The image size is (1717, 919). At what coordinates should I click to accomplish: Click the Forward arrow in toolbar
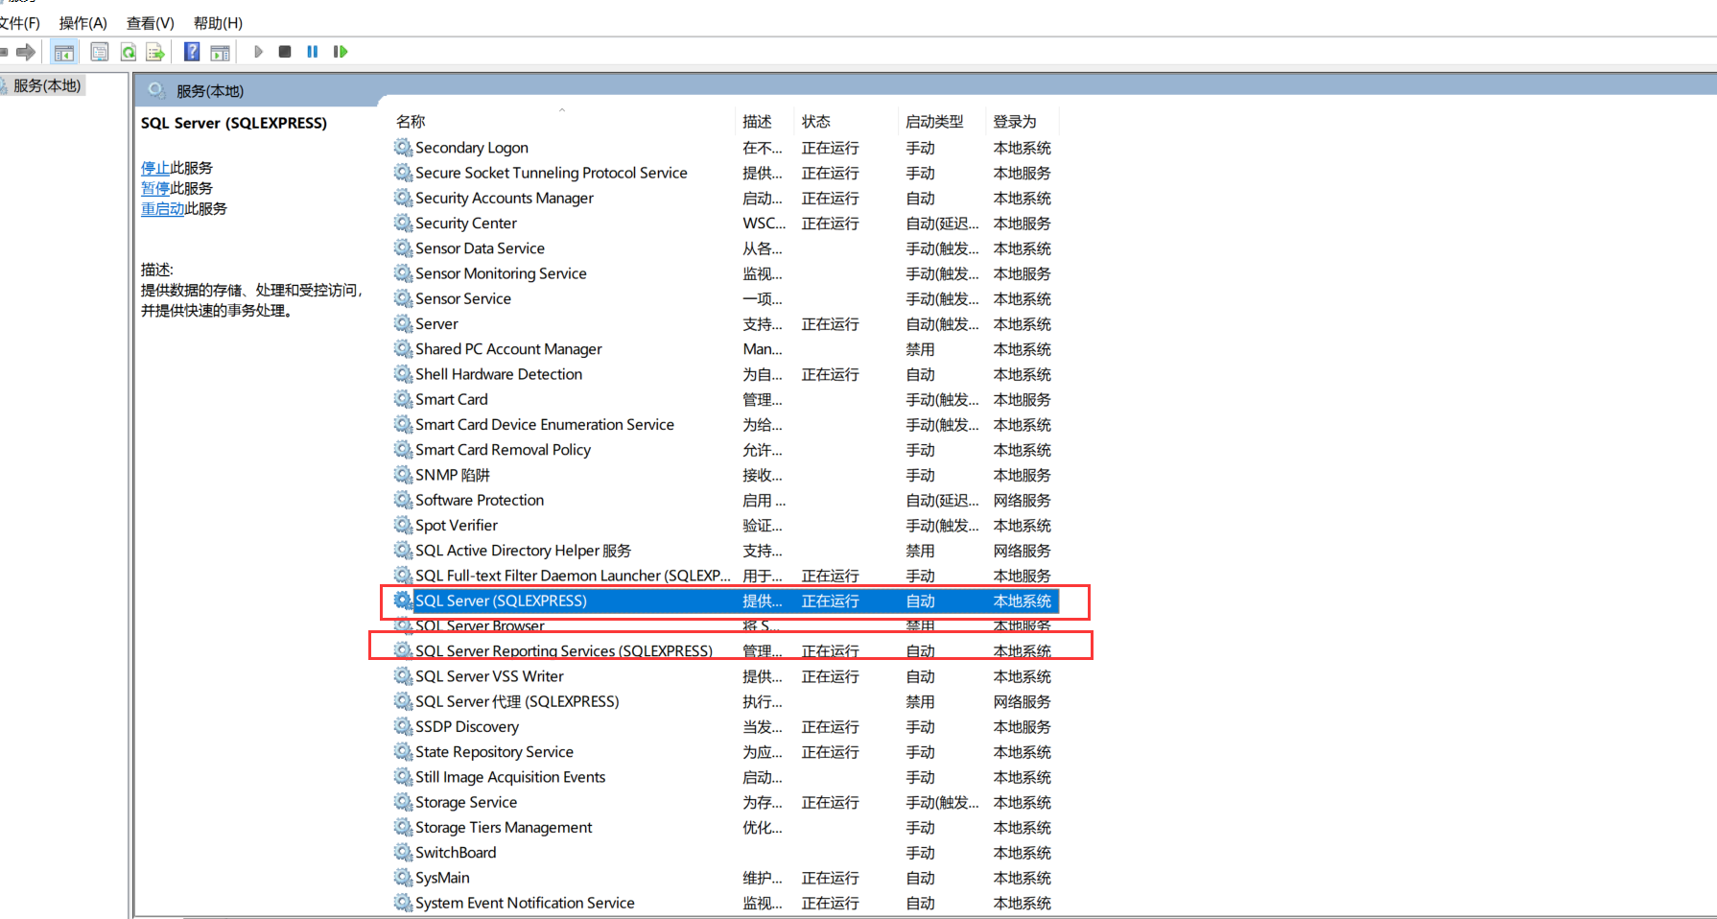26,52
